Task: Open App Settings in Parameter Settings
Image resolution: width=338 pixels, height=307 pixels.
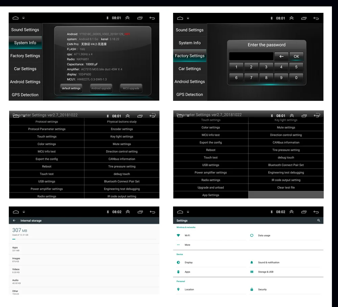Action: [x=211, y=195]
